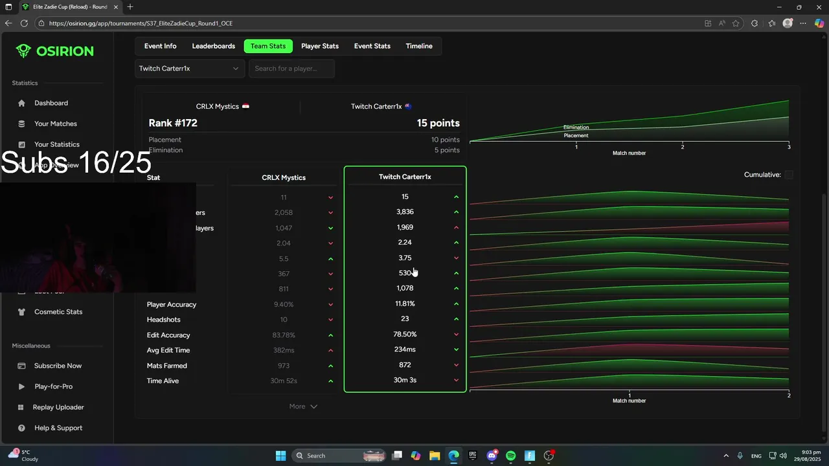The image size is (829, 466).
Task: Click the browser address bar URL
Action: (141, 23)
